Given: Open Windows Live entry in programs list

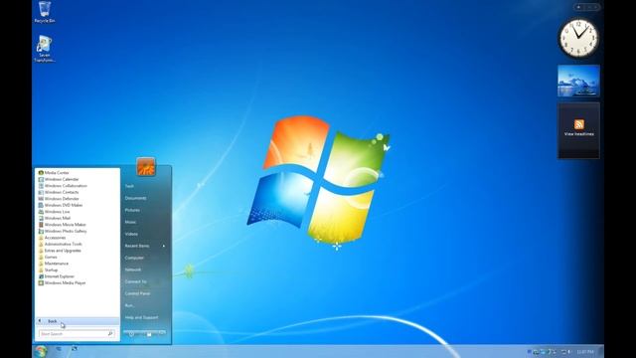Looking at the screenshot, I should pyautogui.click(x=54, y=212).
